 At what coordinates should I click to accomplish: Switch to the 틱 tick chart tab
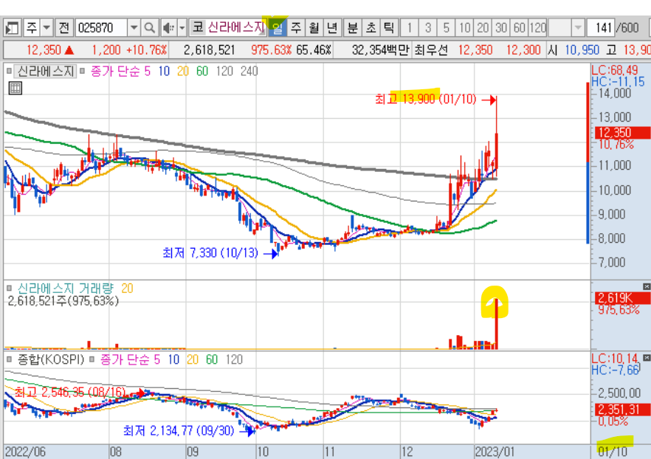click(389, 28)
